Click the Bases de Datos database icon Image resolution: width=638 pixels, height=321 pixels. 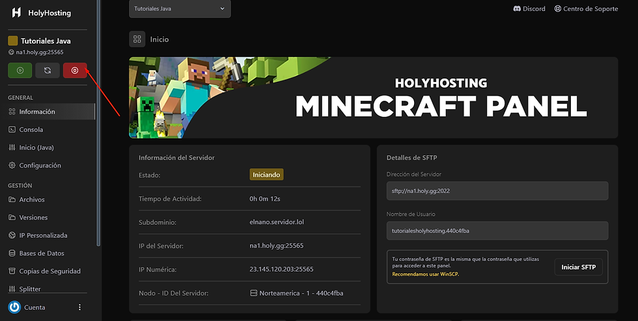(x=12, y=253)
